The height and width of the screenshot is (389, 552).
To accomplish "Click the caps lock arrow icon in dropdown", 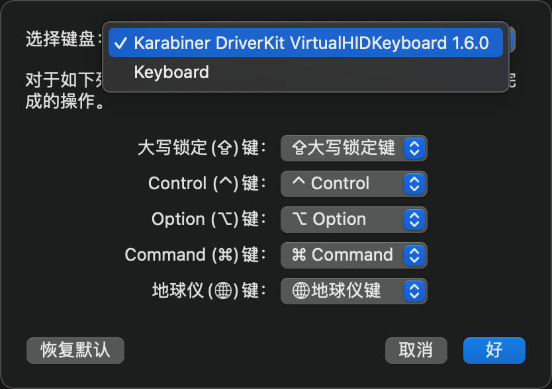I will pyautogui.click(x=299, y=148).
